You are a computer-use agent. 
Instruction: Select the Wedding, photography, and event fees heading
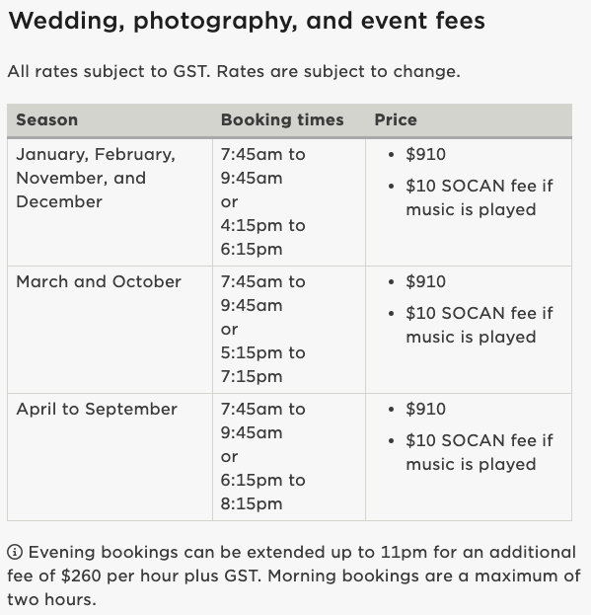click(247, 21)
